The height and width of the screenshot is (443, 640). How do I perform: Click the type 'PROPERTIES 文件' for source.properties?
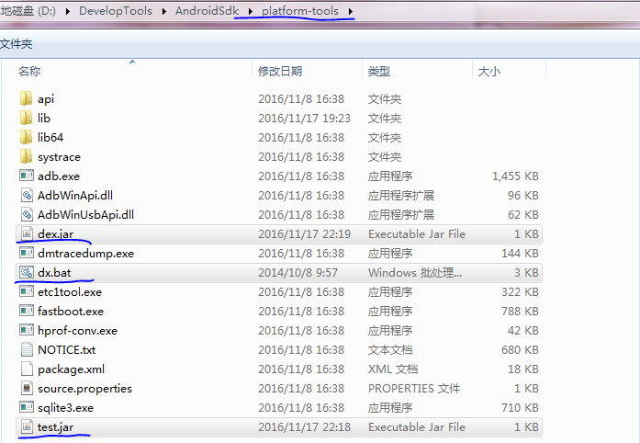pos(414,388)
